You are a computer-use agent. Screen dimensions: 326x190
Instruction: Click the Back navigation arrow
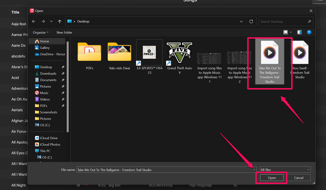coord(34,22)
